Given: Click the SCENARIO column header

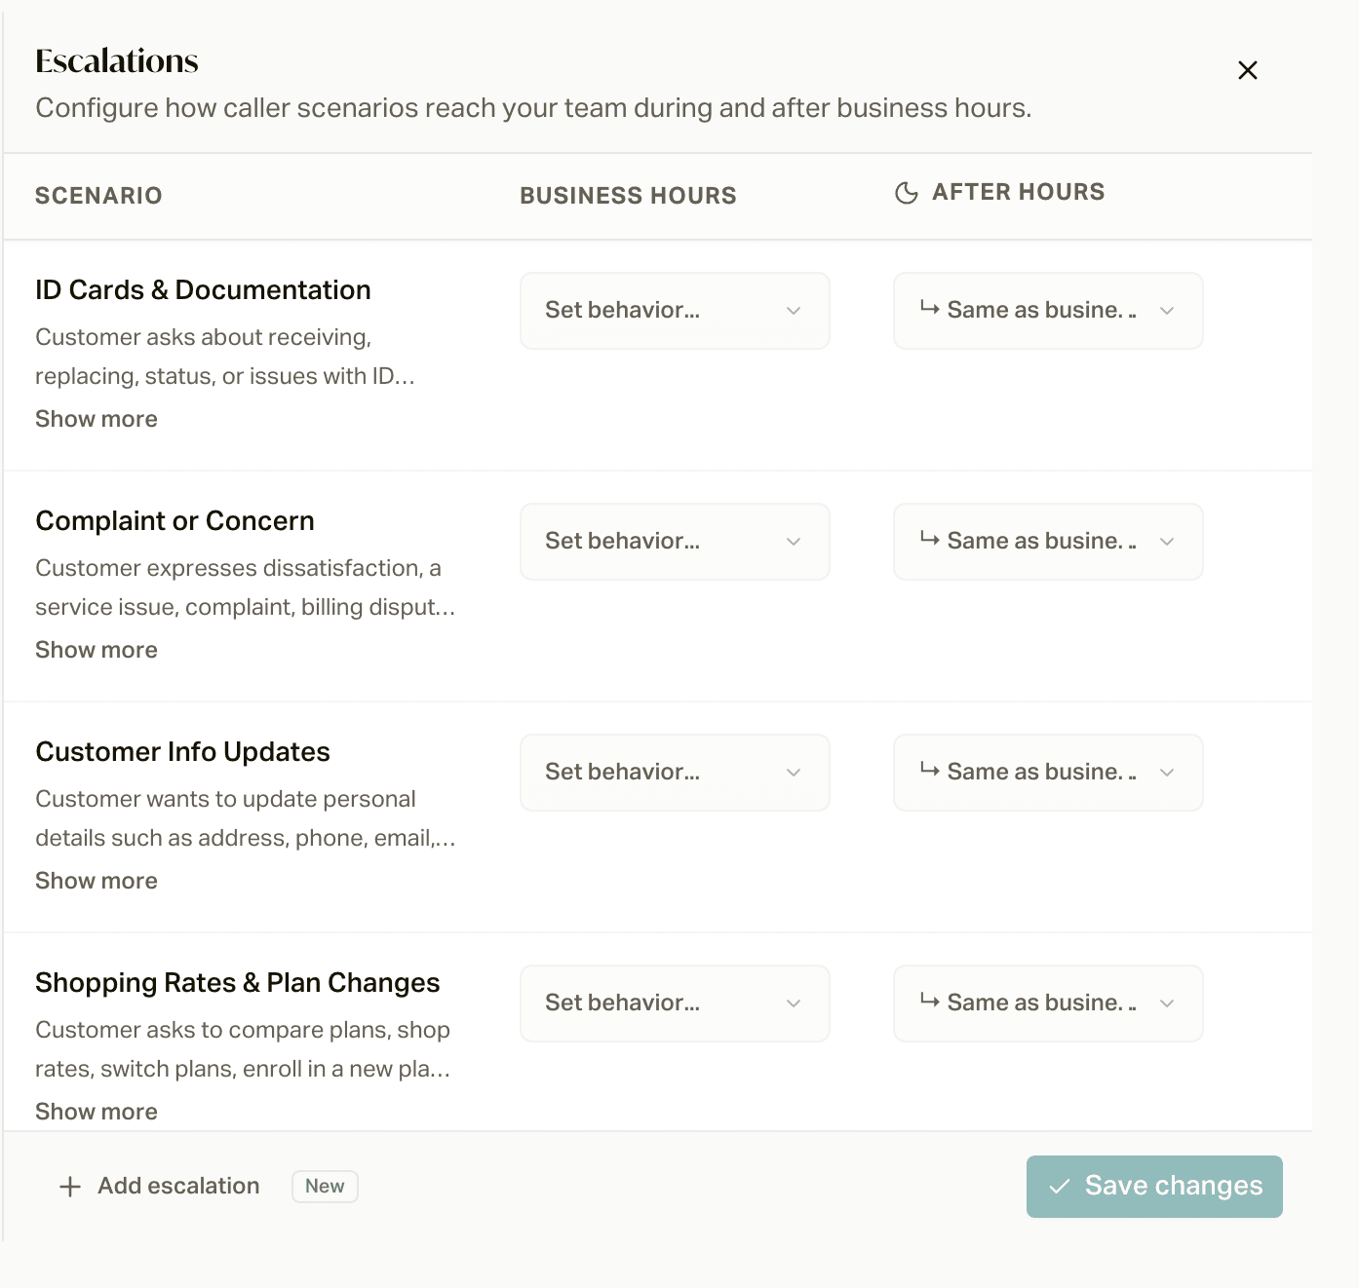Looking at the screenshot, I should [x=98, y=196].
